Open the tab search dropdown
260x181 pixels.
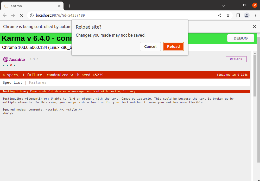tap(224, 6)
